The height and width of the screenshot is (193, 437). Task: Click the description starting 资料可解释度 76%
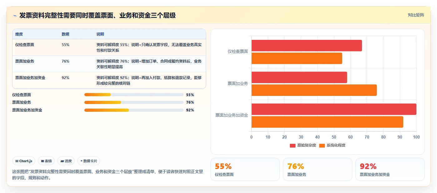(x=149, y=64)
